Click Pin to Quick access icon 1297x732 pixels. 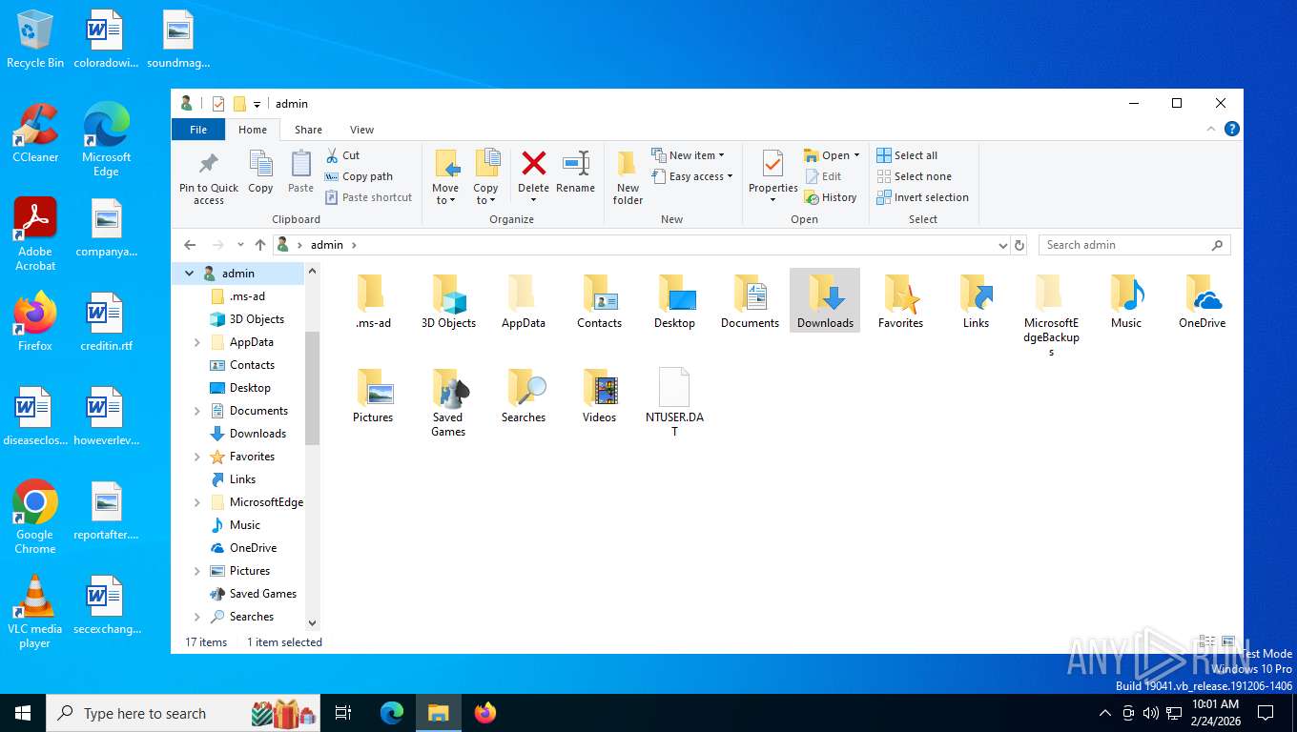click(208, 164)
